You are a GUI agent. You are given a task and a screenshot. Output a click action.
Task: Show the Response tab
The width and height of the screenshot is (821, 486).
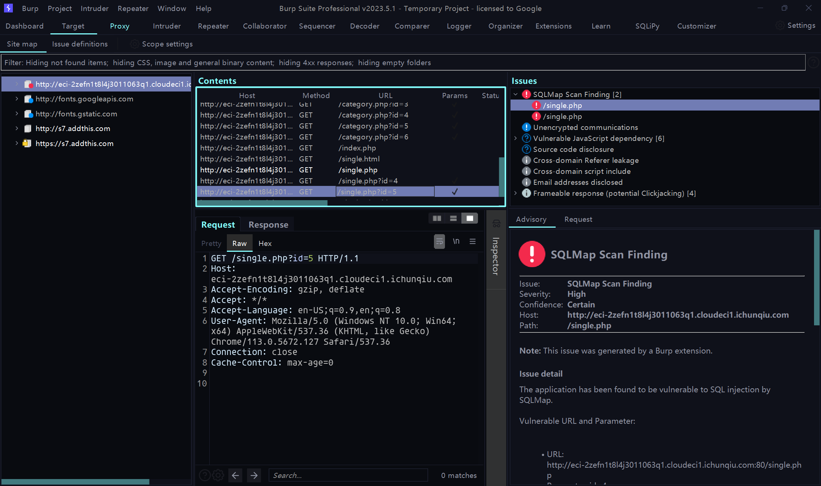(268, 225)
